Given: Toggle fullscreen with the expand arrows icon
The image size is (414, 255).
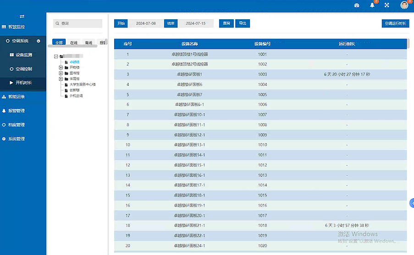Looking at the screenshot, I should pyautogui.click(x=387, y=5).
